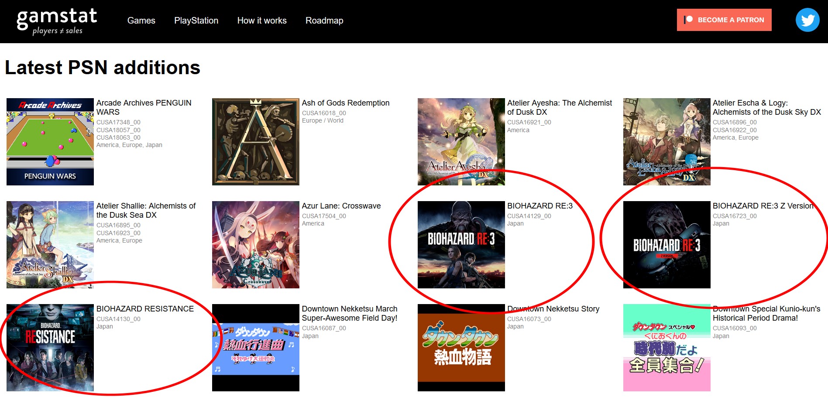Open the Twitter icon link
Screen dimensions: 828x397
(x=807, y=20)
